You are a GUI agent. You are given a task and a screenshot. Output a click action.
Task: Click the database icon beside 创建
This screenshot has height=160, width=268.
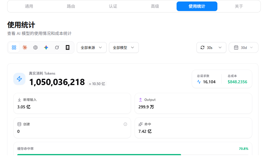tap(19, 124)
